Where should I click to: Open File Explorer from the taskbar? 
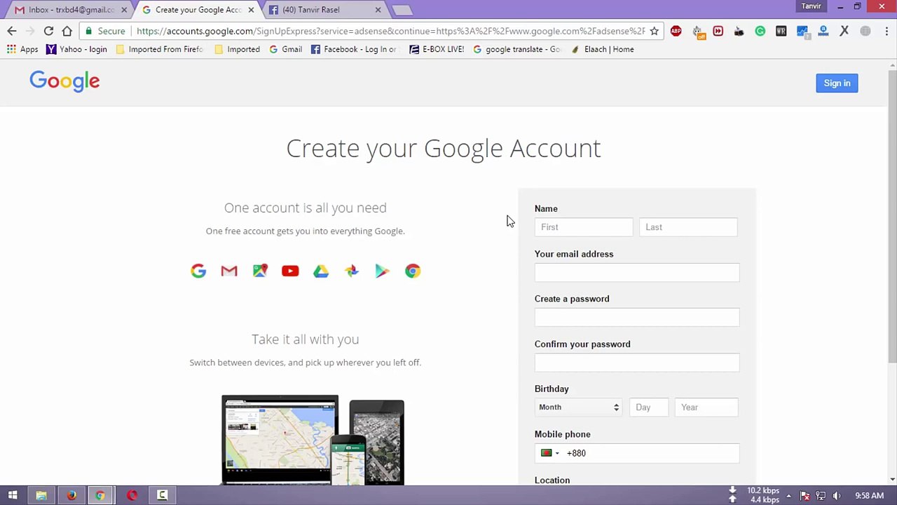pyautogui.click(x=41, y=495)
